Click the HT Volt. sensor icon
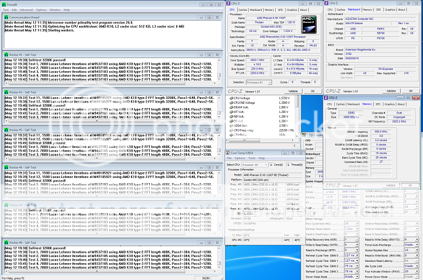This screenshot has width=423, height=280. [x=231, y=112]
